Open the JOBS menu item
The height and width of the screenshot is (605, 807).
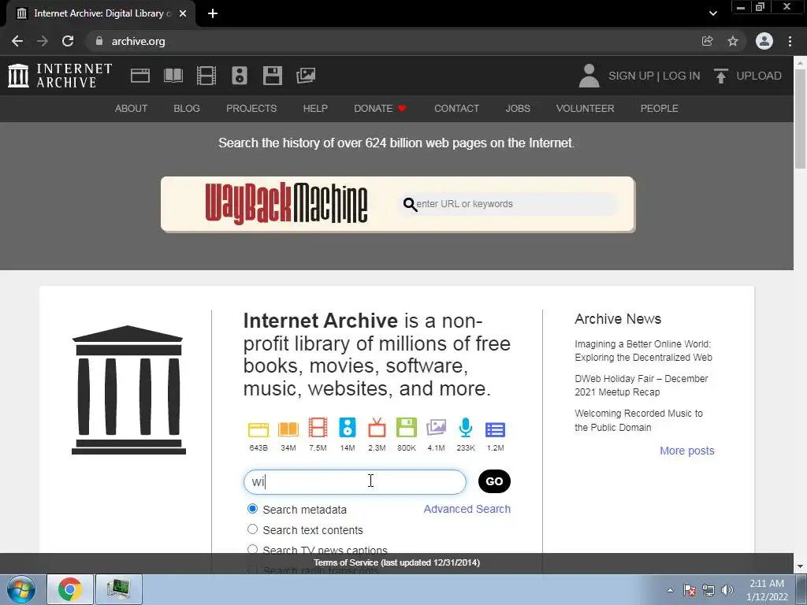pyautogui.click(x=518, y=109)
